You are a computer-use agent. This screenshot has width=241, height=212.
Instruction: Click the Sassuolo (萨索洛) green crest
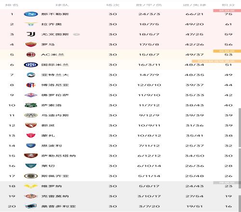[31, 105]
